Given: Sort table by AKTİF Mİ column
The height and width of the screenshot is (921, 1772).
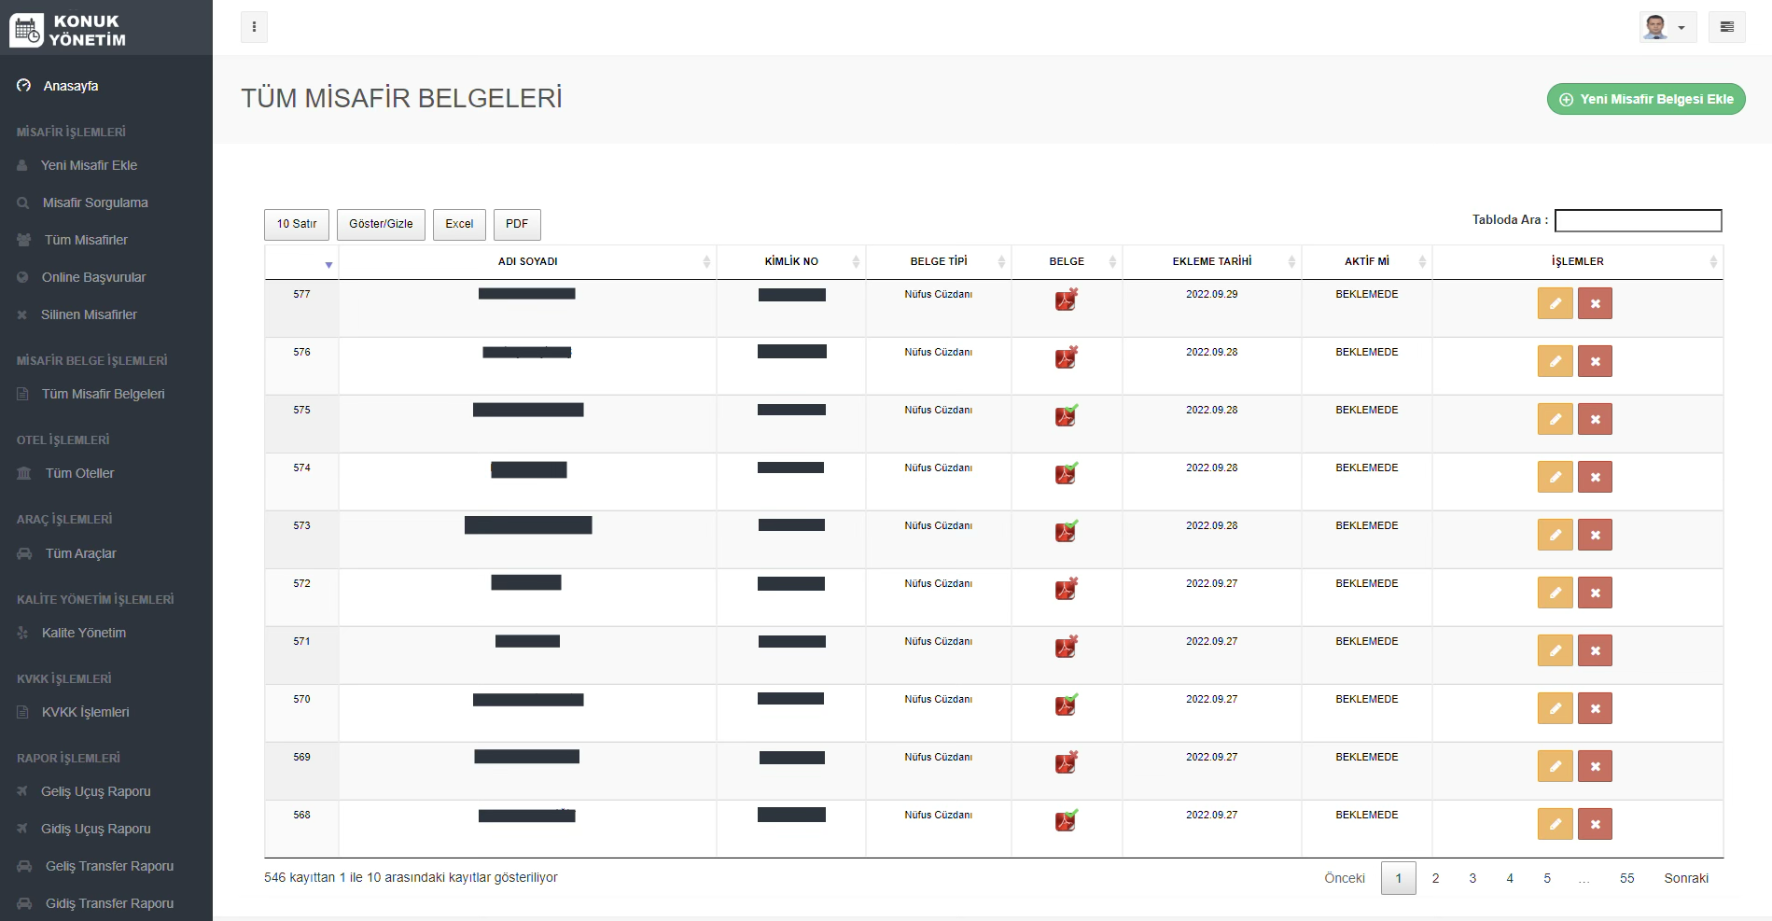Looking at the screenshot, I should (1366, 261).
